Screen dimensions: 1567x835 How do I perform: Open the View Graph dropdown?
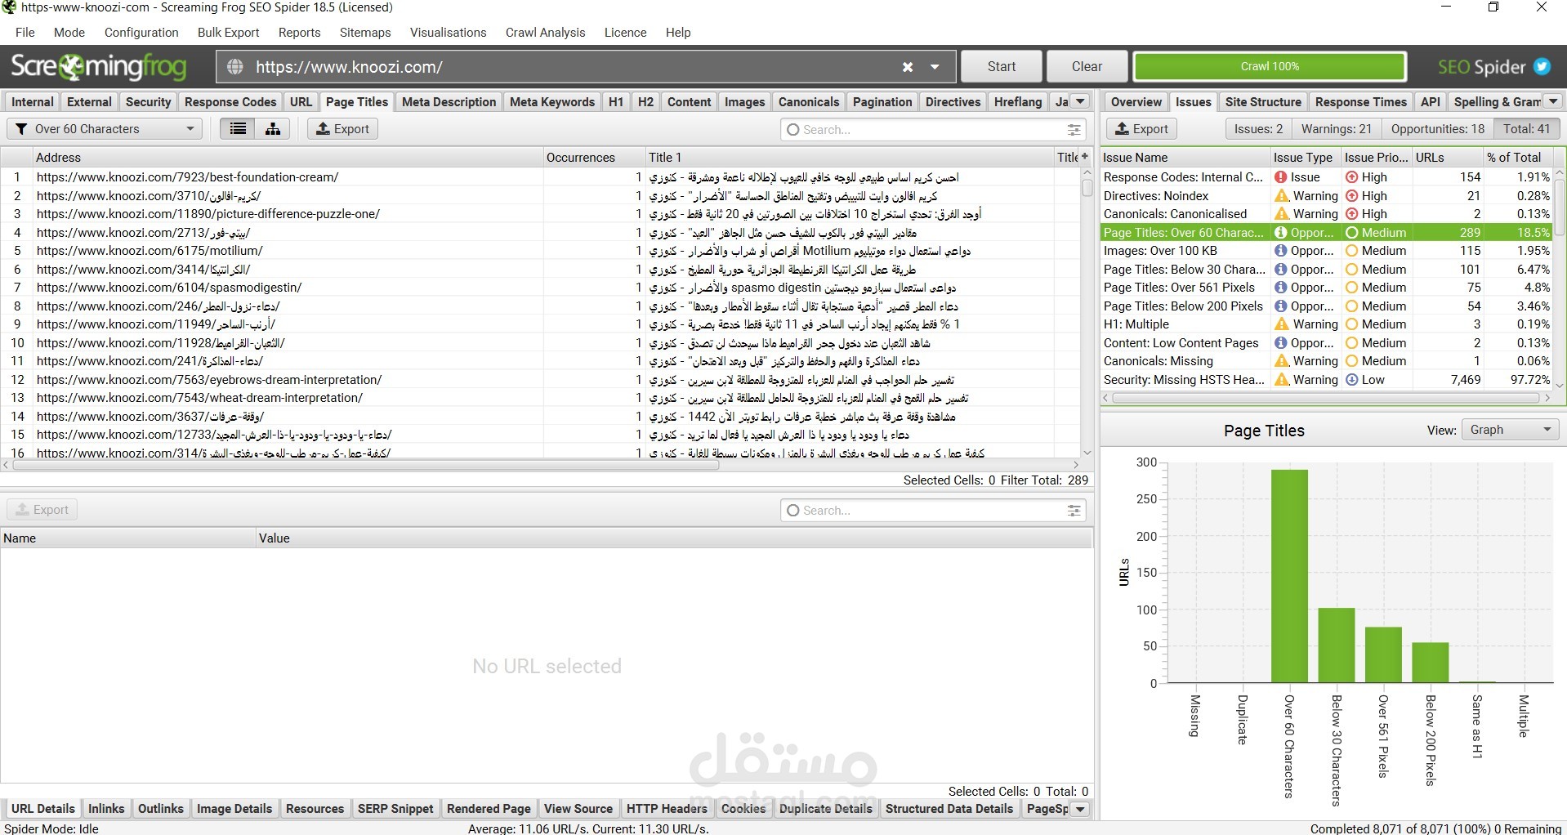pyautogui.click(x=1510, y=430)
